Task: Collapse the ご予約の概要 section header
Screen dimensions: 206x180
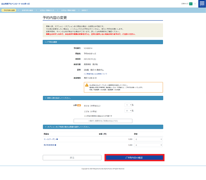Action: point(103,42)
